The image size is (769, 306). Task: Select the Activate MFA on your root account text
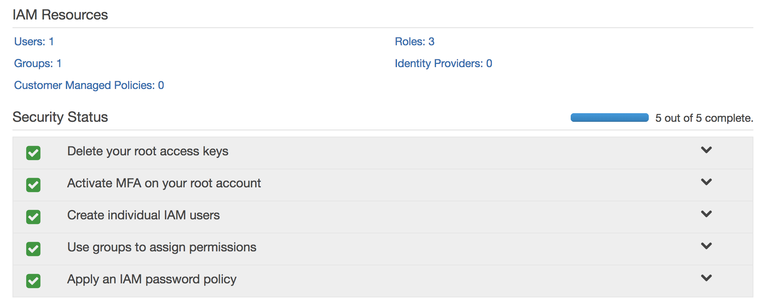[x=164, y=183]
